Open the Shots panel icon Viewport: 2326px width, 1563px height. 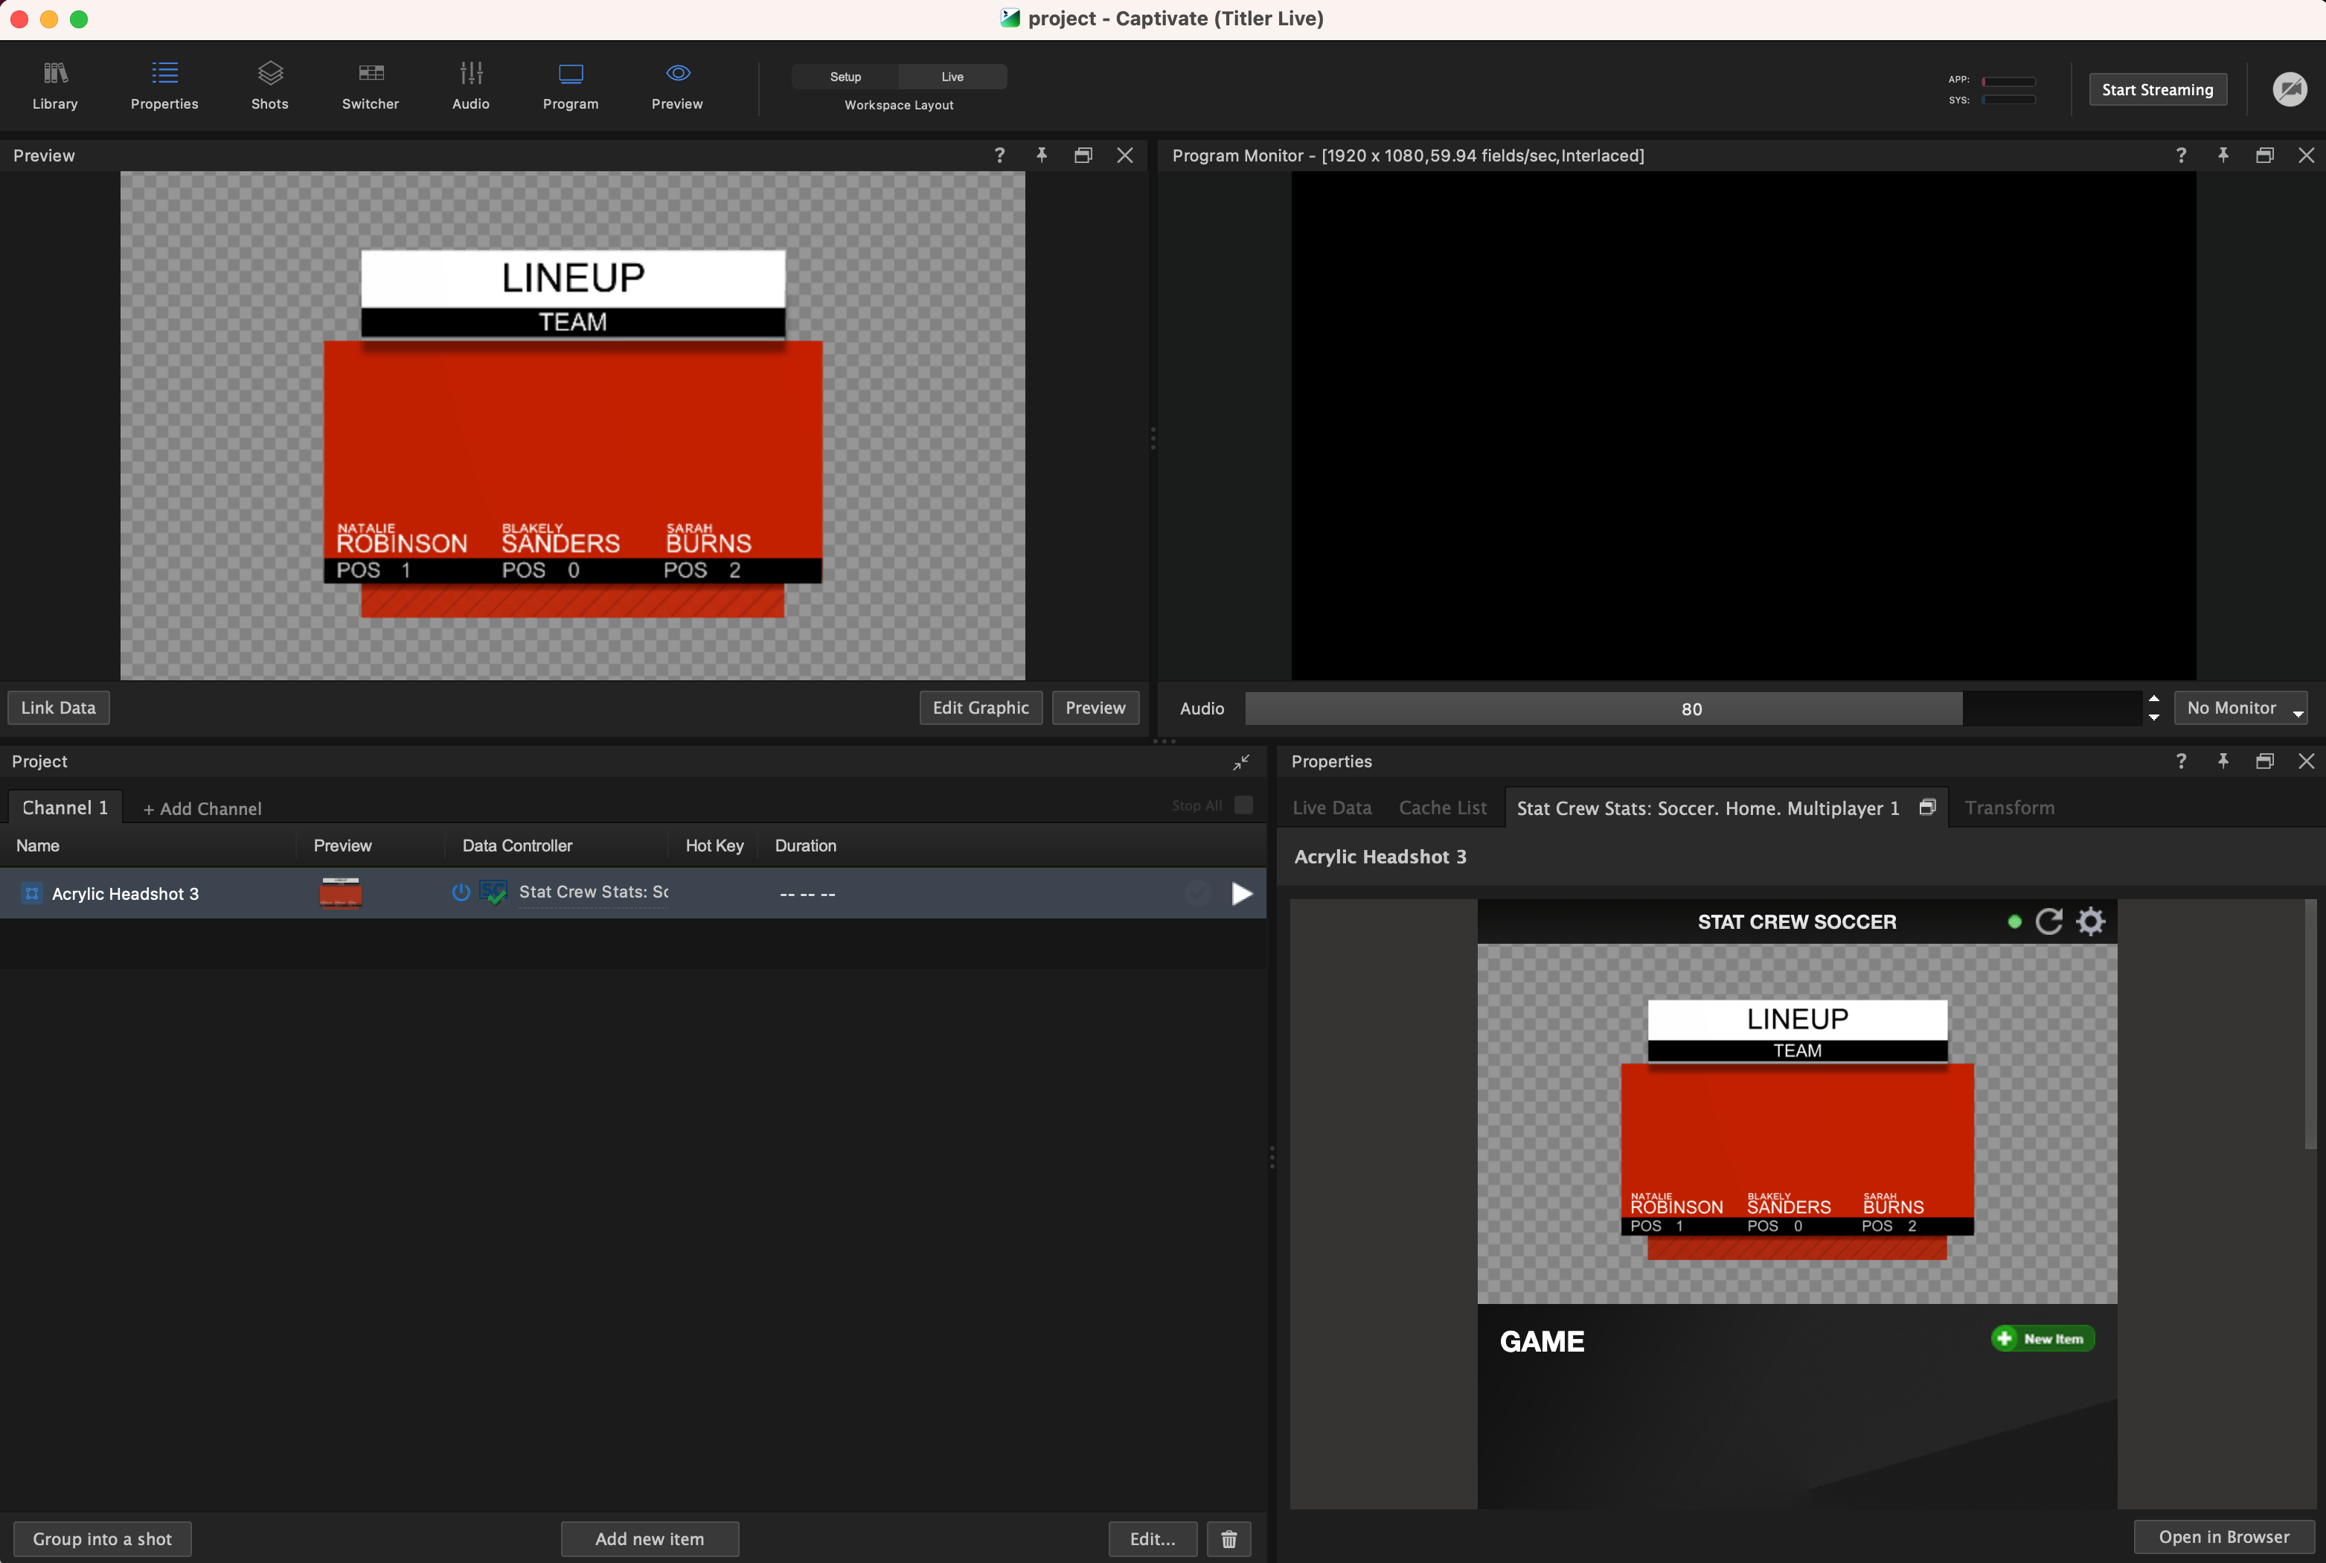(269, 74)
